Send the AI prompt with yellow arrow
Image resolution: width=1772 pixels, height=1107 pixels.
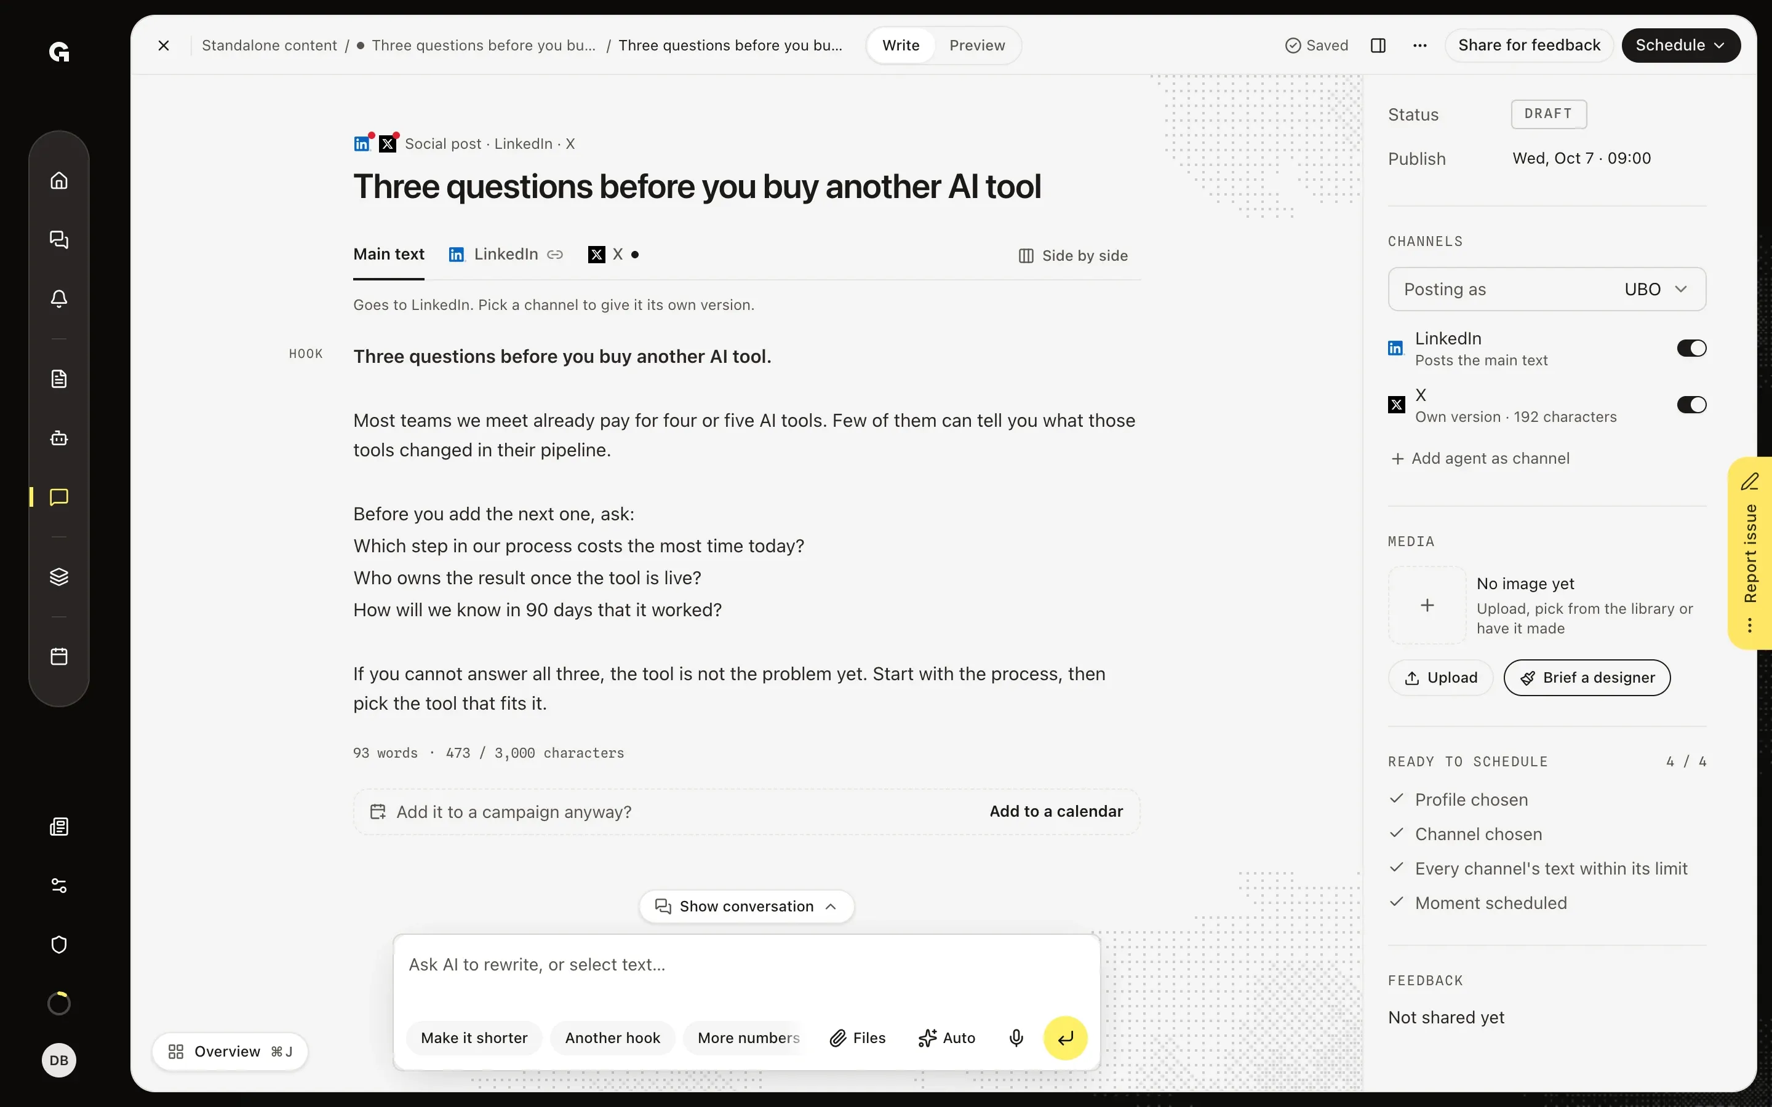coord(1066,1038)
